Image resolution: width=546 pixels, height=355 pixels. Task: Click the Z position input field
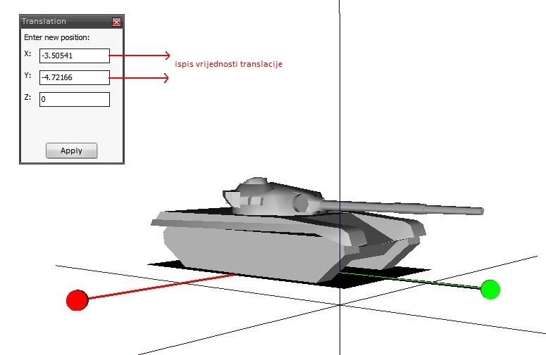(x=75, y=99)
